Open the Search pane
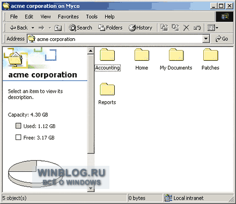Screen dimensions: 236x204 [x=80, y=28]
